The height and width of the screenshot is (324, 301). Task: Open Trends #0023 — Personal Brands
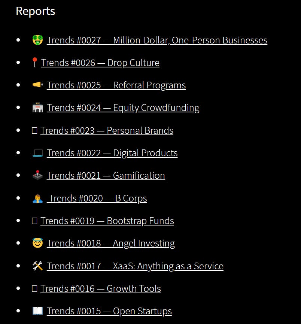pyautogui.click(x=107, y=130)
